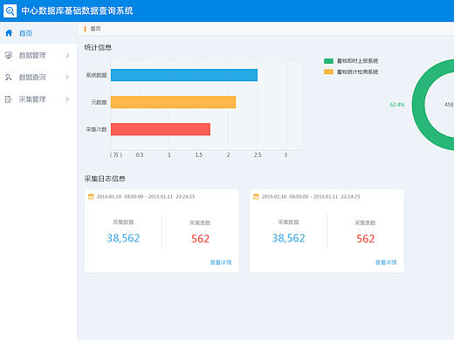Click the orange legend swatch
Screen dimensions: 454x340
[328, 71]
